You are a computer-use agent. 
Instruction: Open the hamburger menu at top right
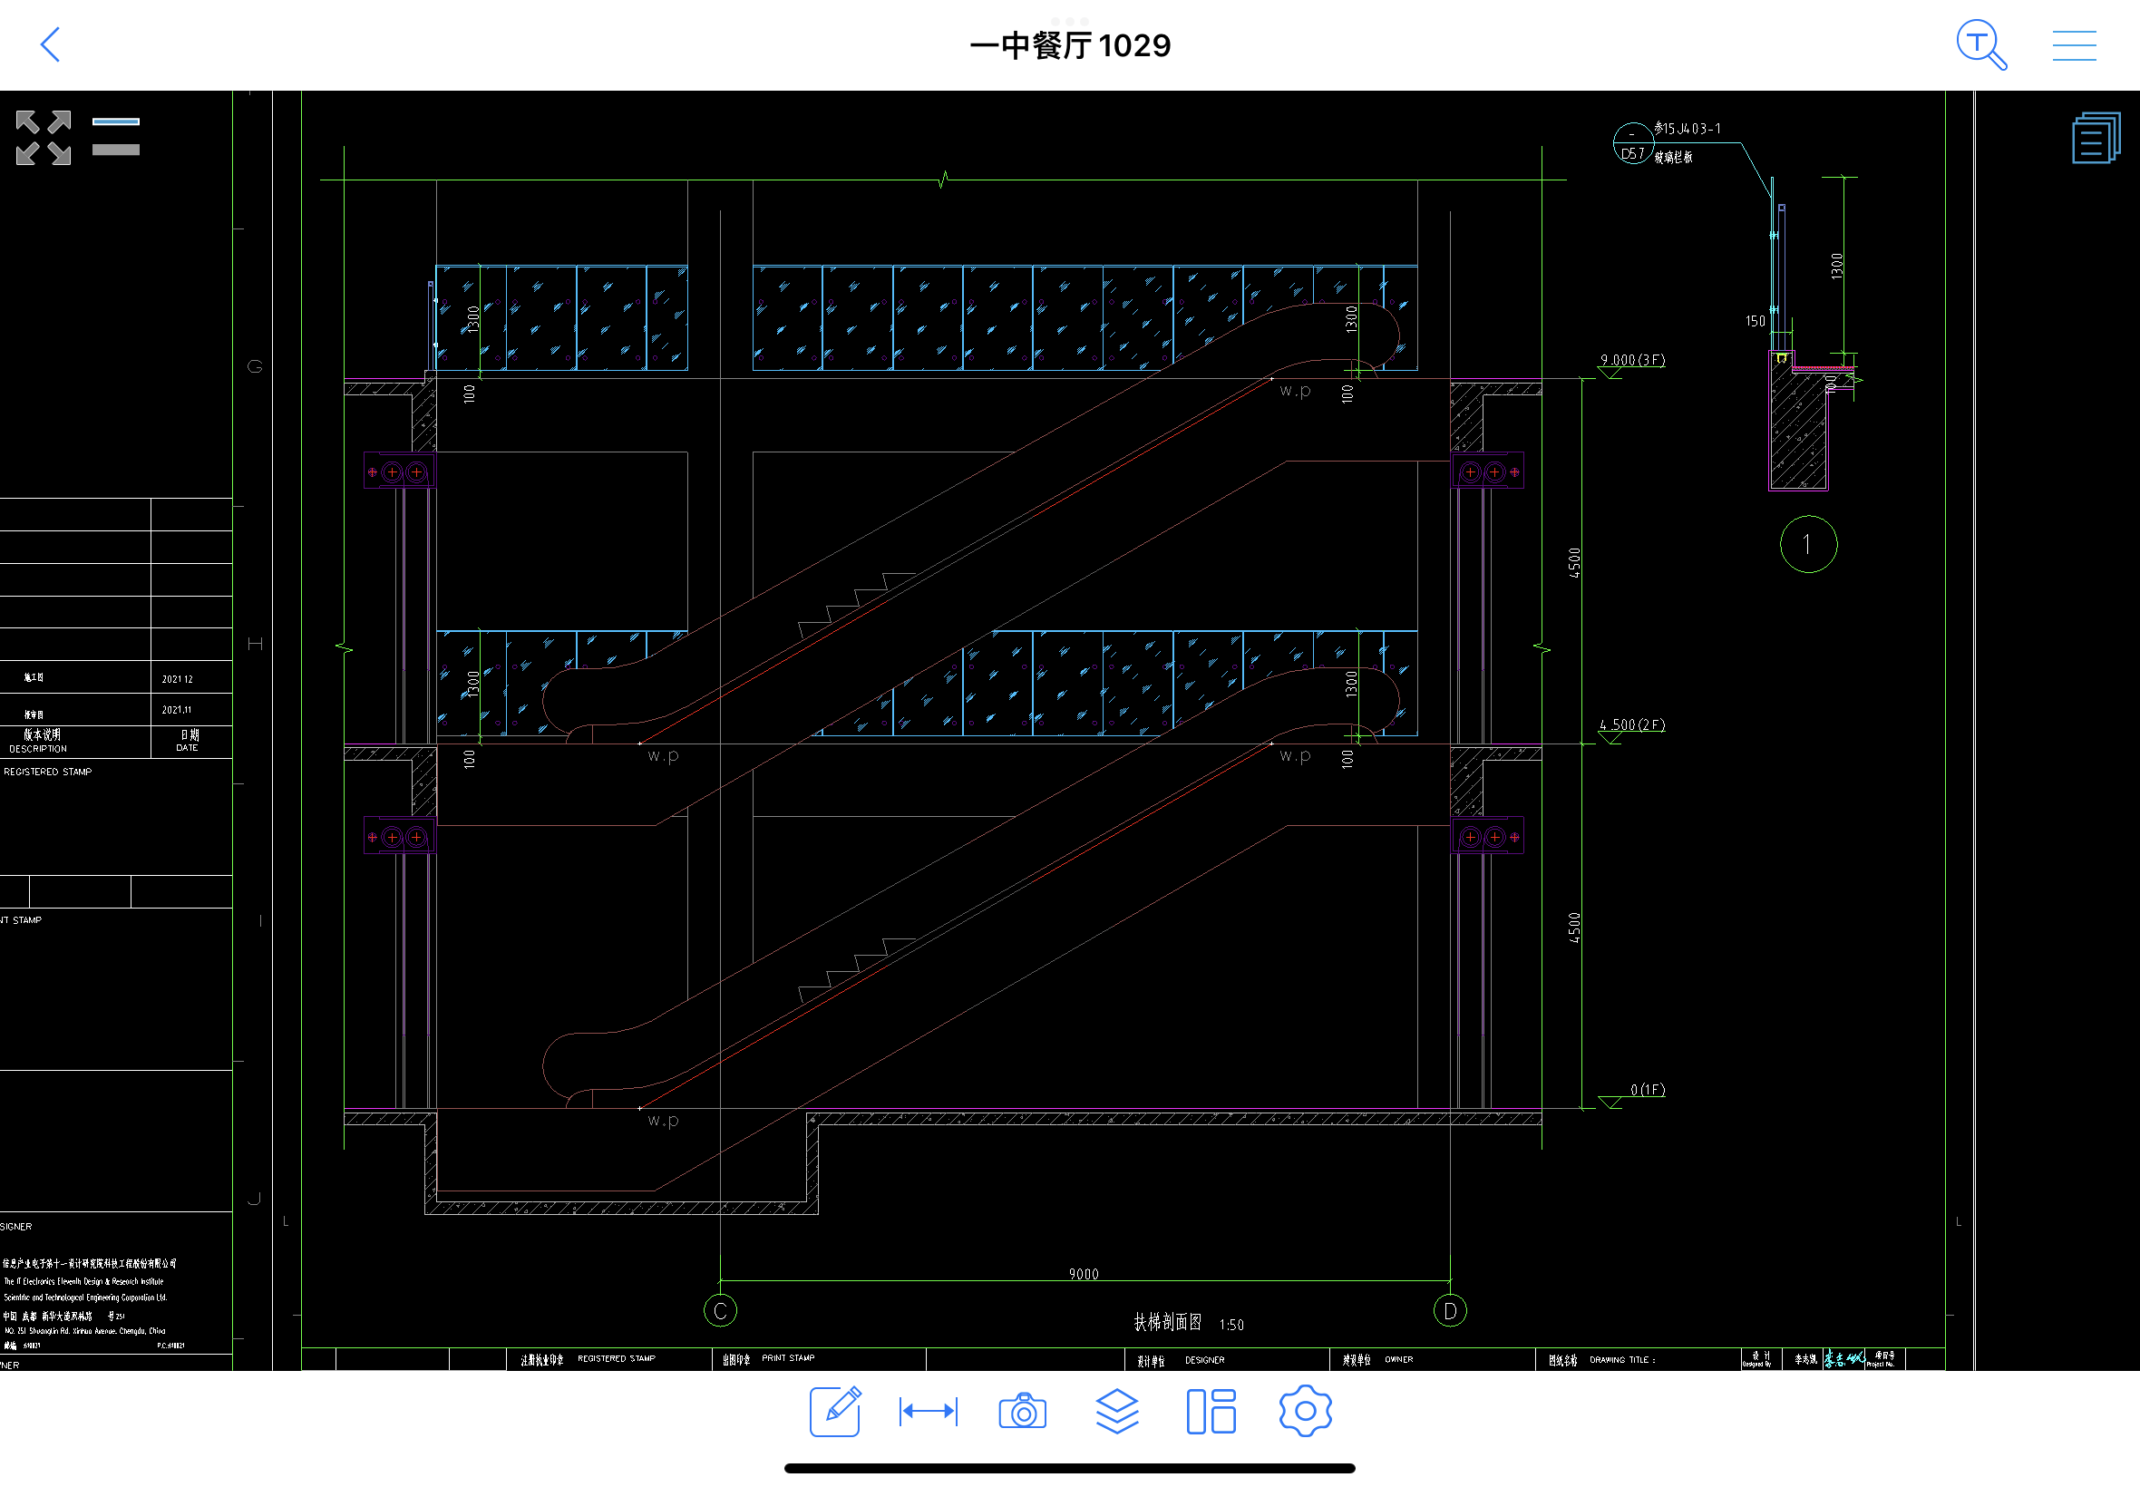coord(2074,44)
